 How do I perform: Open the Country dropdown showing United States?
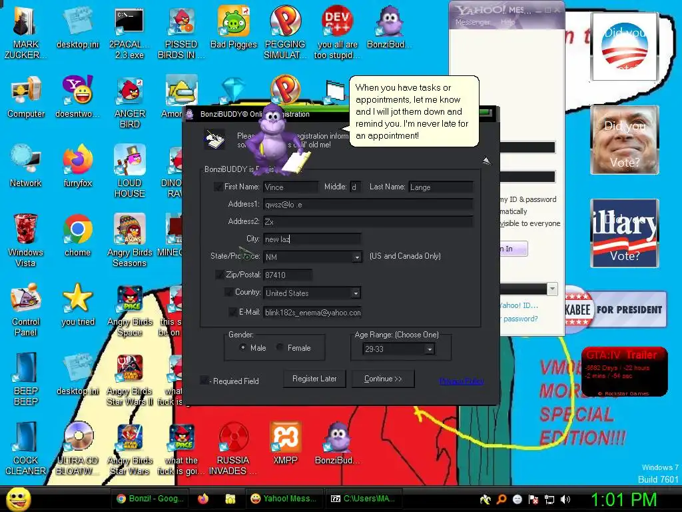(x=356, y=293)
